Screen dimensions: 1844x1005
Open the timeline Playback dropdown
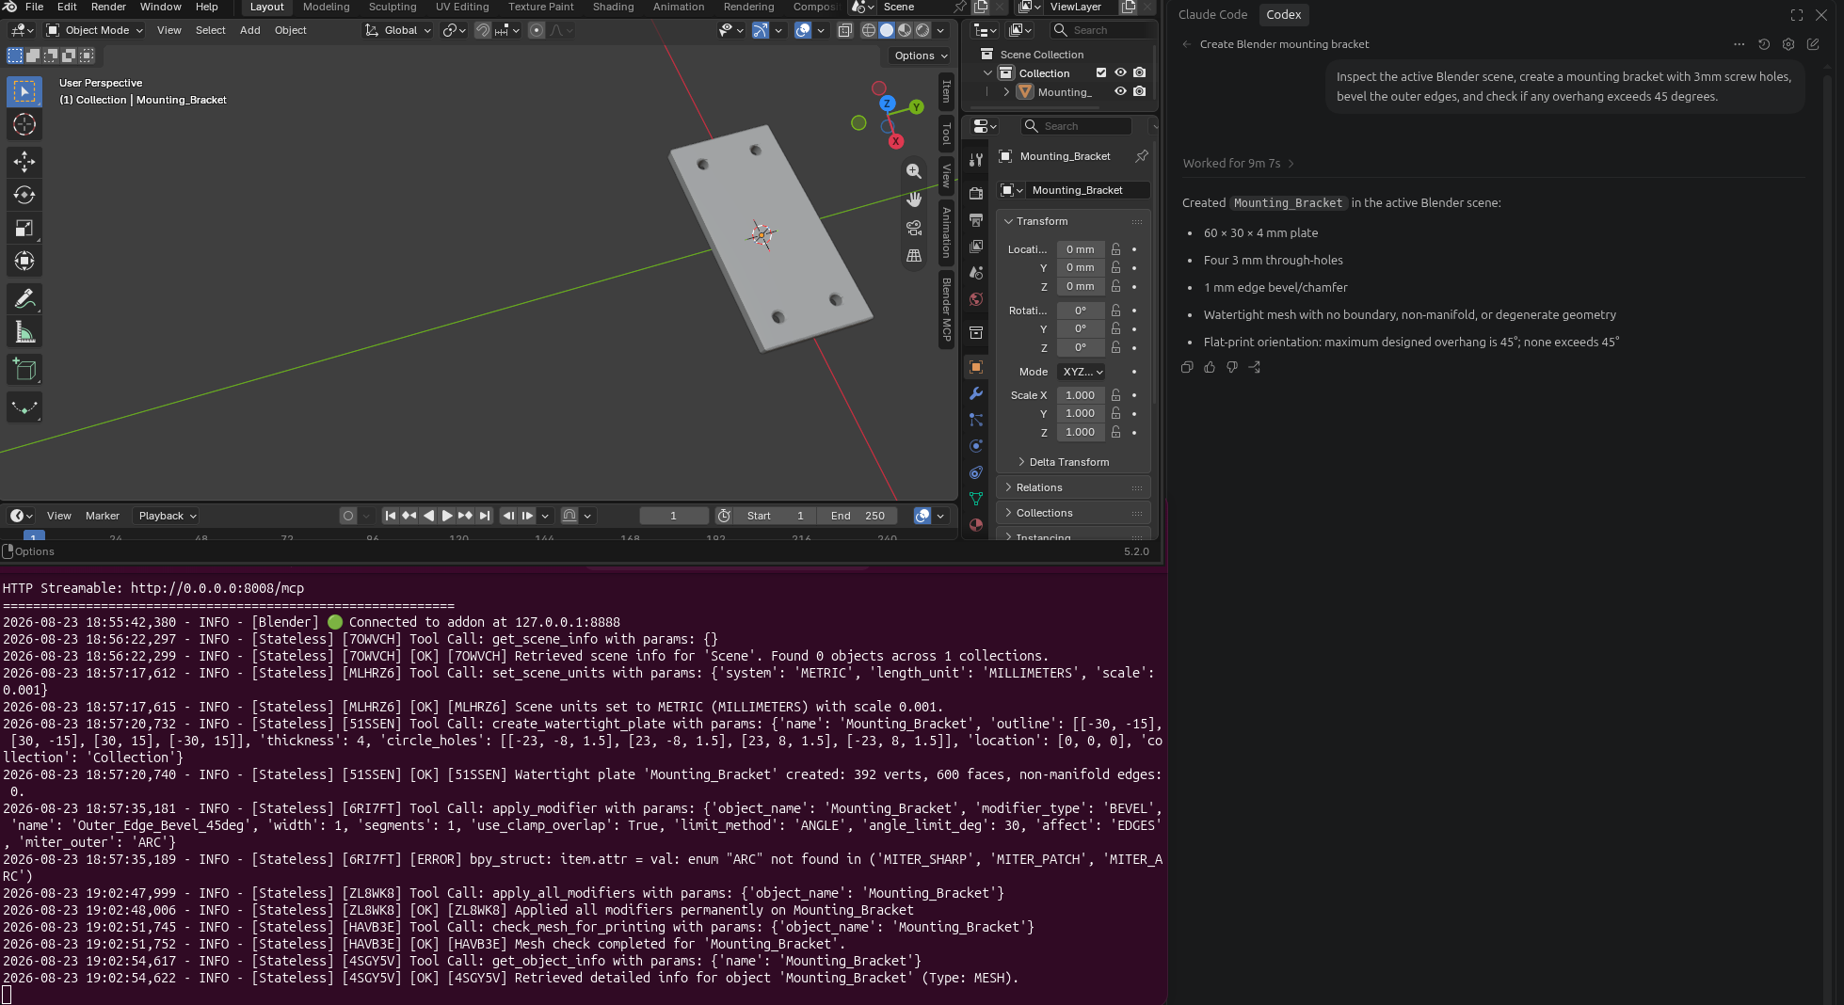pos(167,516)
